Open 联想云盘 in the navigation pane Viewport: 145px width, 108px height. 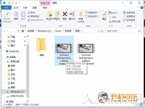point(13,61)
